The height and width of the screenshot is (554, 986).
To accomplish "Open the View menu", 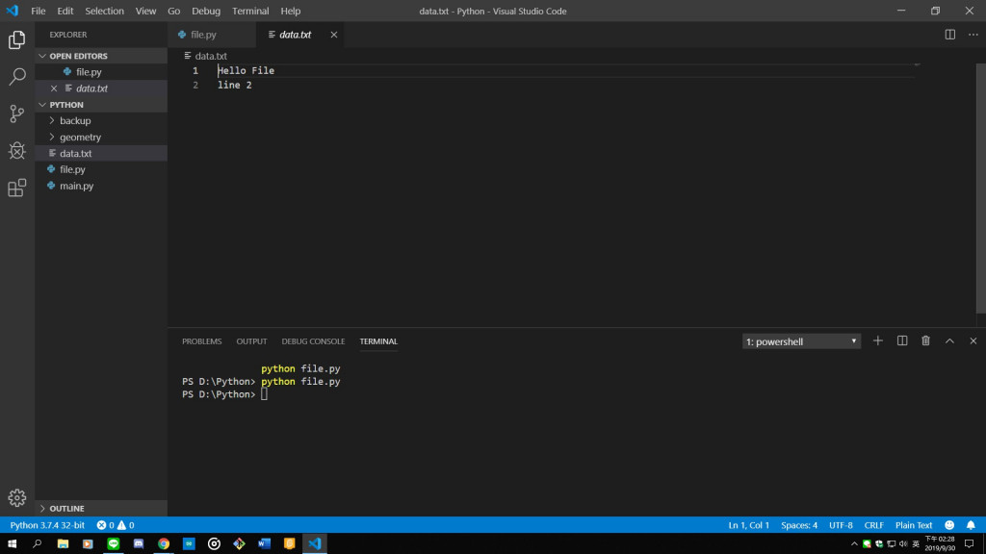I will click(x=145, y=11).
